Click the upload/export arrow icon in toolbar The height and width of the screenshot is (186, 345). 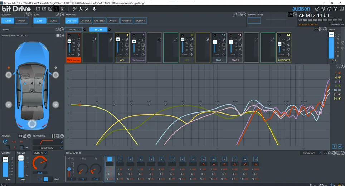pos(56,9)
